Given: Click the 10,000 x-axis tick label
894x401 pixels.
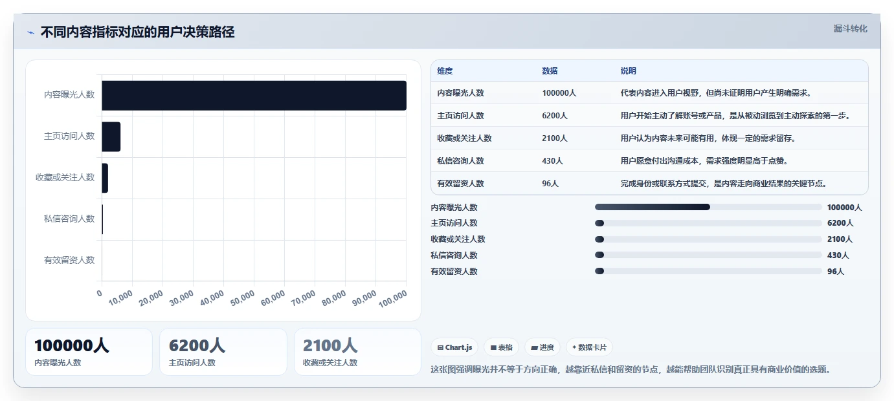Looking at the screenshot, I should click(x=120, y=298).
